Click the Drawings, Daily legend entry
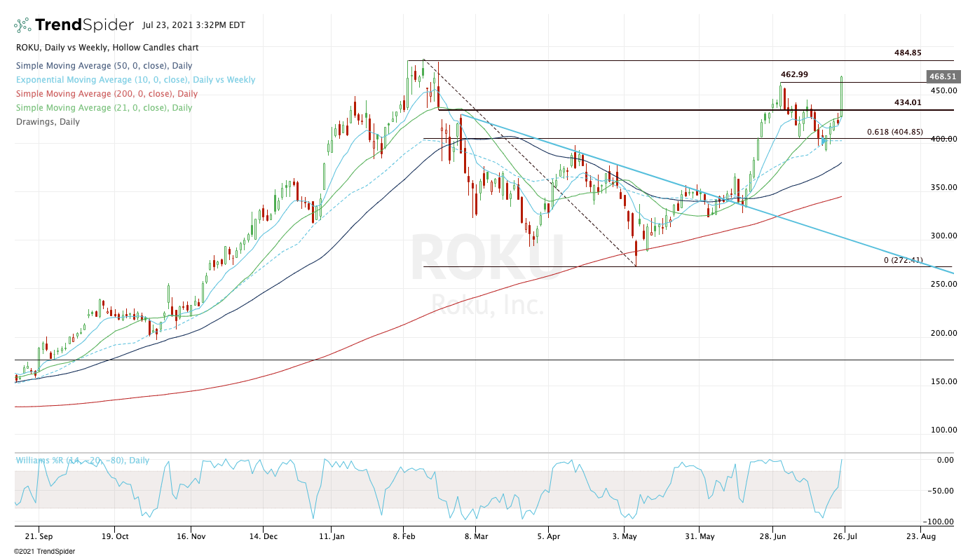 [x=47, y=122]
